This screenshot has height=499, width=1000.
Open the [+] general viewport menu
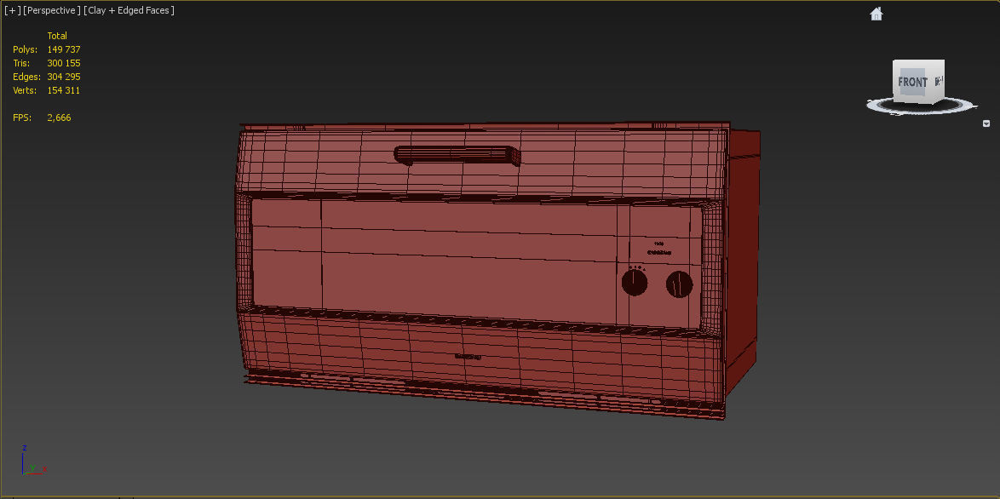pyautogui.click(x=12, y=10)
